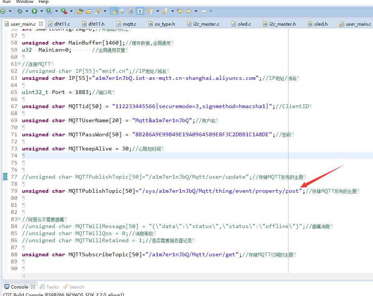
Task: Toggle Show Whitespace Characters pilcrow
Action: tap(140, 11)
